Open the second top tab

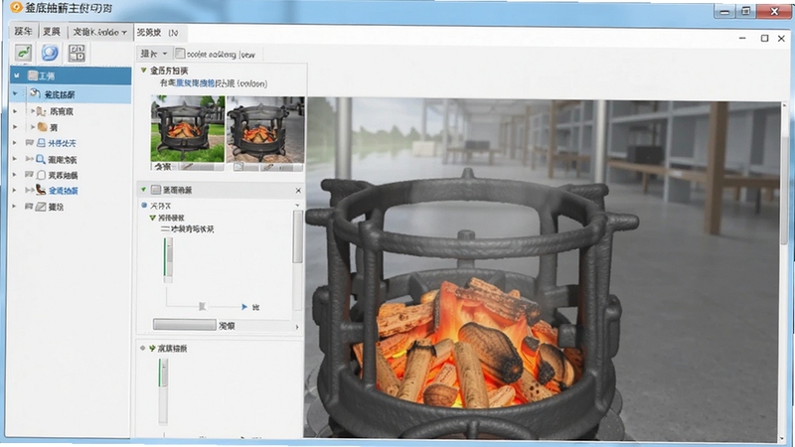(x=52, y=32)
